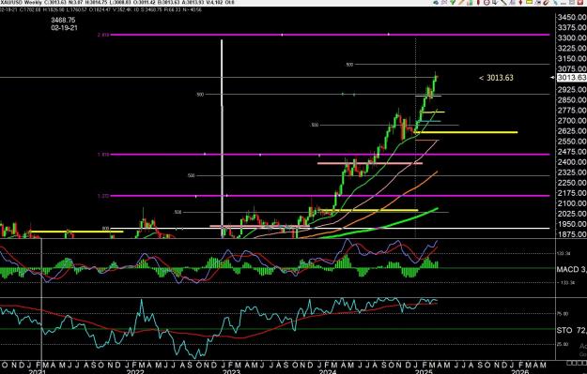Click the 2025 year label on the time axis
Screen dimensions: 587x374
pyautogui.click(x=424, y=371)
